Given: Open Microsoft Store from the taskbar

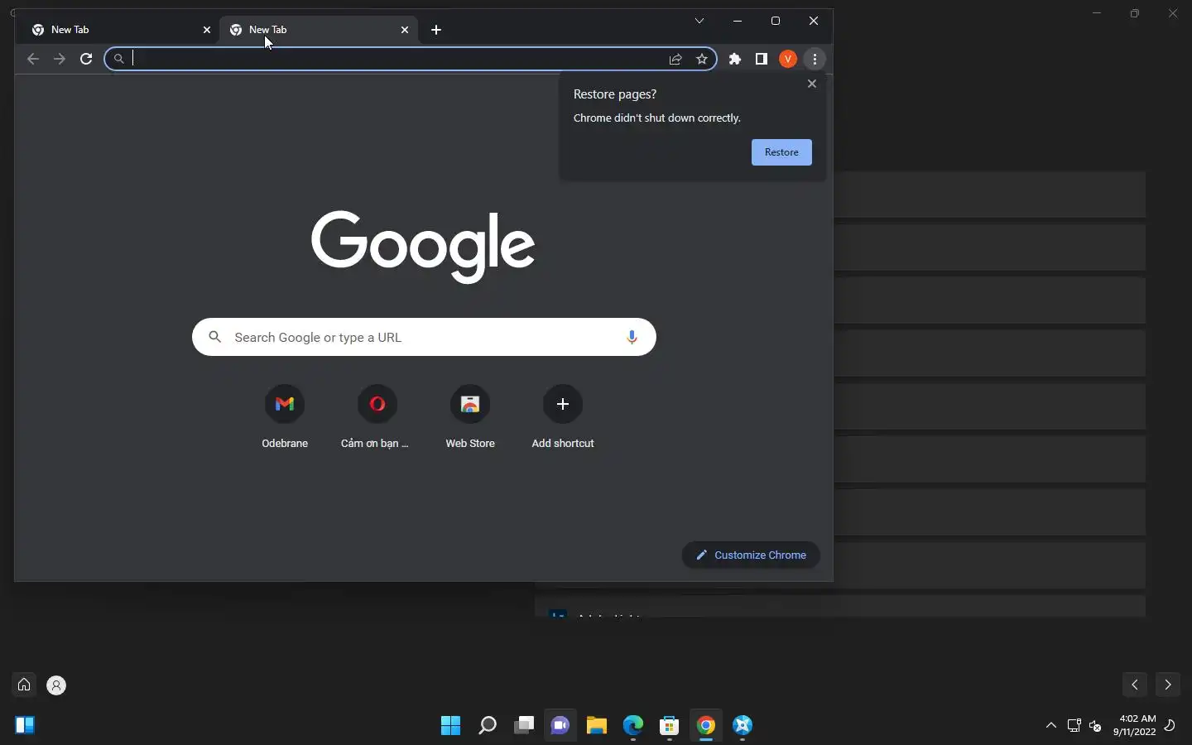Looking at the screenshot, I should (670, 726).
